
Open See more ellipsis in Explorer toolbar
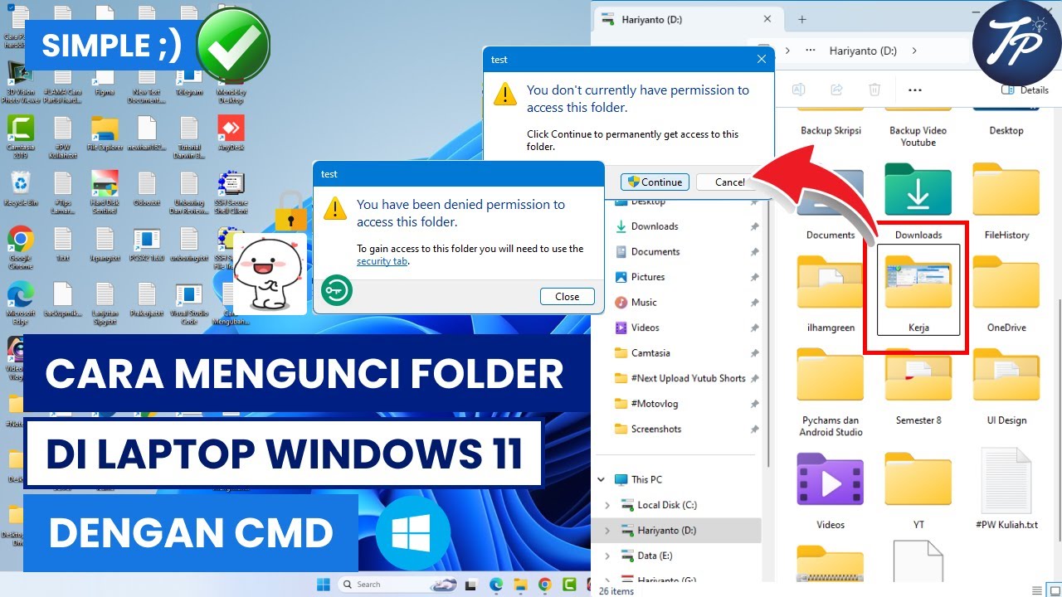pyautogui.click(x=914, y=90)
